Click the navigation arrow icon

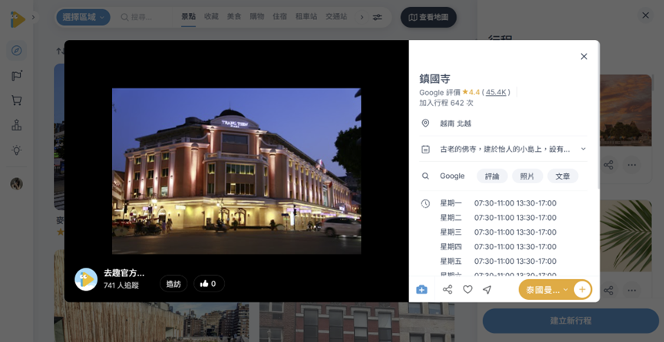tap(487, 290)
